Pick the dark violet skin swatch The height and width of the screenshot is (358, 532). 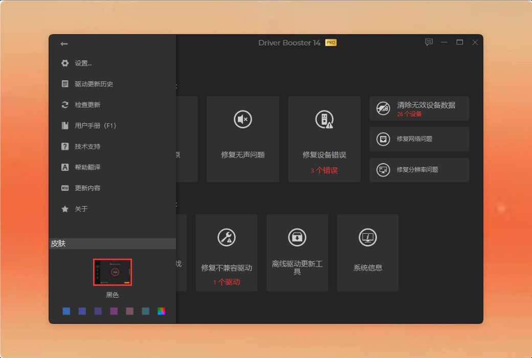point(98,311)
